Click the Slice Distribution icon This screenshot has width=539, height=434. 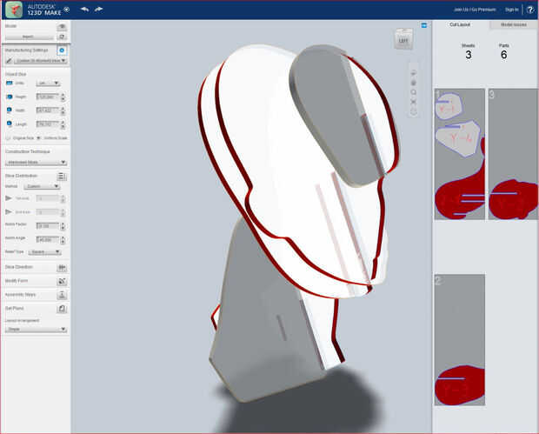tap(62, 177)
